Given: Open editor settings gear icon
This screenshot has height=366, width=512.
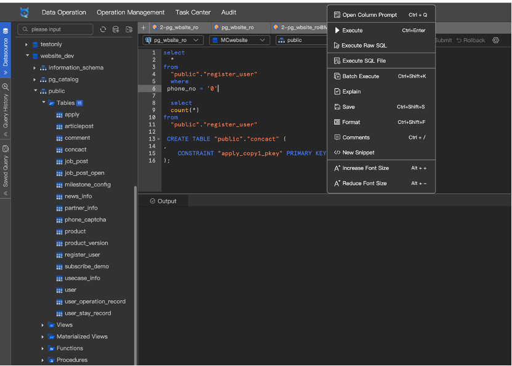Looking at the screenshot, I should pos(496,40).
